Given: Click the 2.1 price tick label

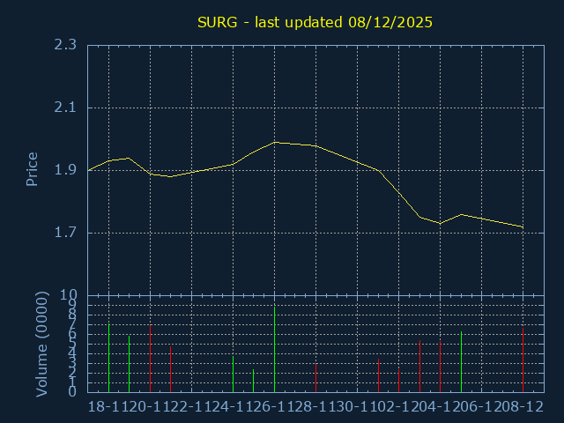Looking at the screenshot, I should (x=64, y=108).
